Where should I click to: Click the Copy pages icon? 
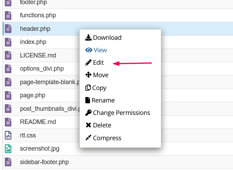(88, 88)
